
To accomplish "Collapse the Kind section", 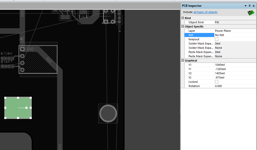I will coord(183,18).
